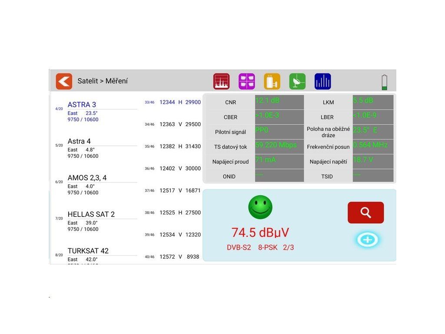Click the LBER value <1.0E-9

373,117
